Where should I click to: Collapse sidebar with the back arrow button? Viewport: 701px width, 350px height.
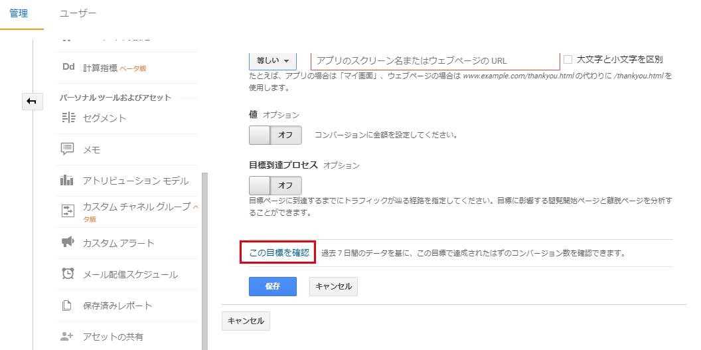[x=32, y=101]
